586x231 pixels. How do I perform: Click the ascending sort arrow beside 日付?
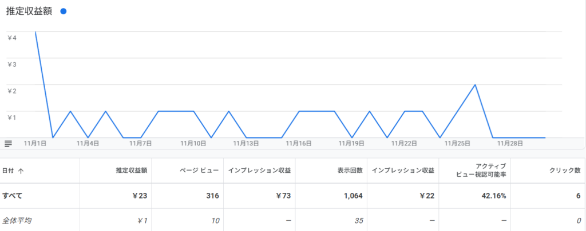click(x=21, y=171)
